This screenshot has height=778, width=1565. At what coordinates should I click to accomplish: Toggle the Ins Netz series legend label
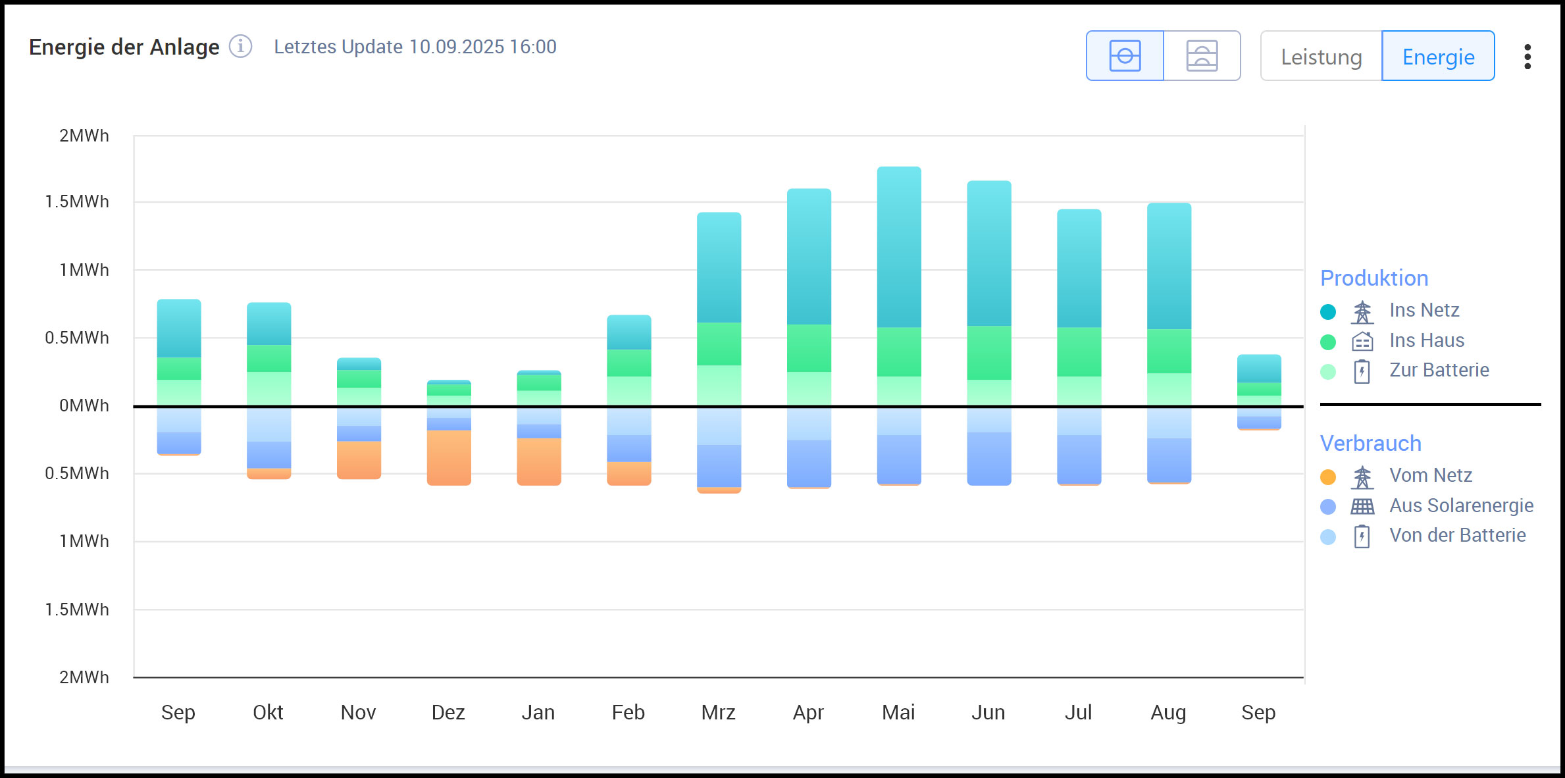(1424, 310)
